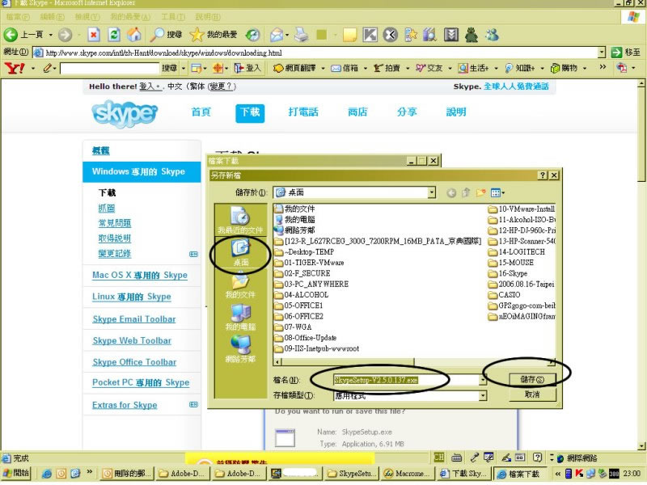Expand the Mail icon dropdown arrow

(287, 35)
